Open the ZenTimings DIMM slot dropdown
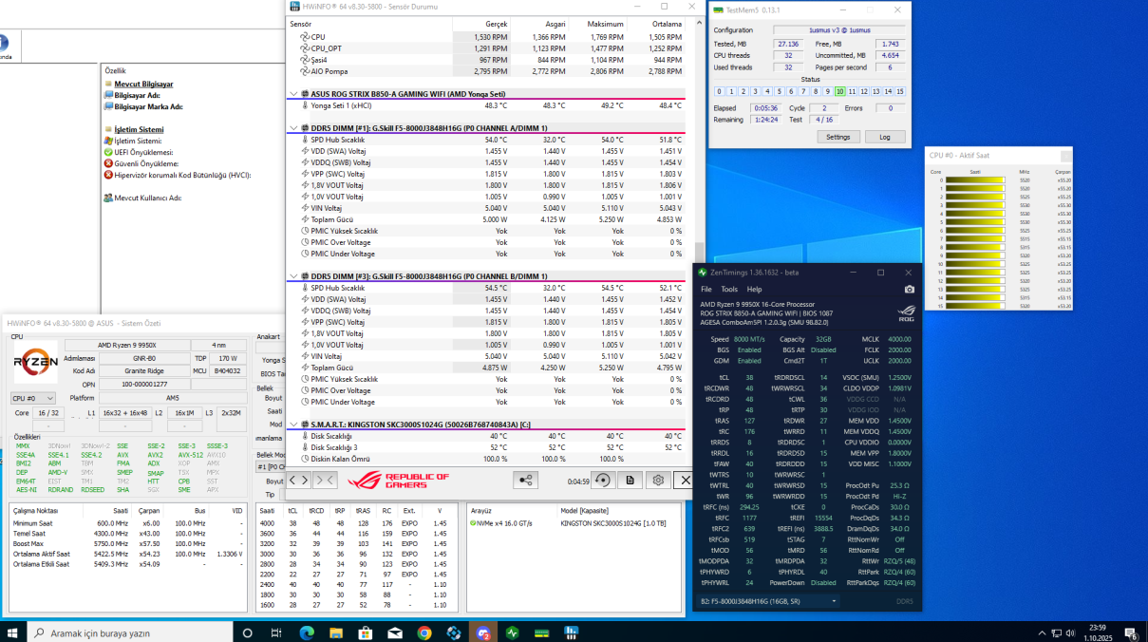The width and height of the screenshot is (1148, 642). pyautogui.click(x=769, y=601)
